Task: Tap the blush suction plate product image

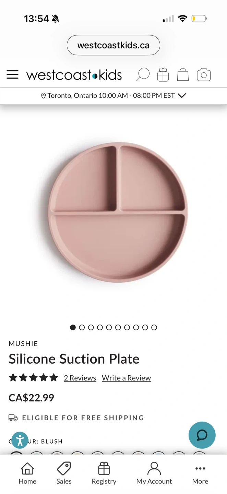Action: coord(118,212)
